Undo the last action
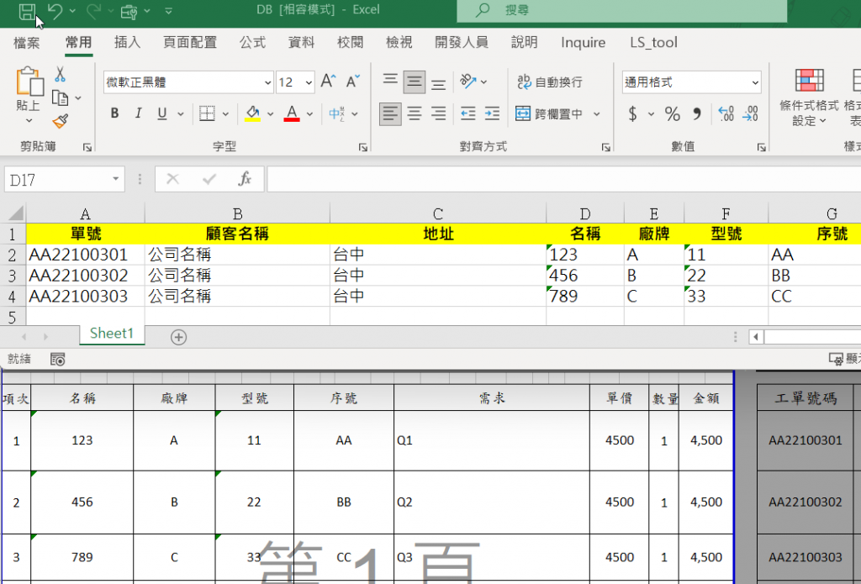The height and width of the screenshot is (584, 861). click(x=55, y=10)
